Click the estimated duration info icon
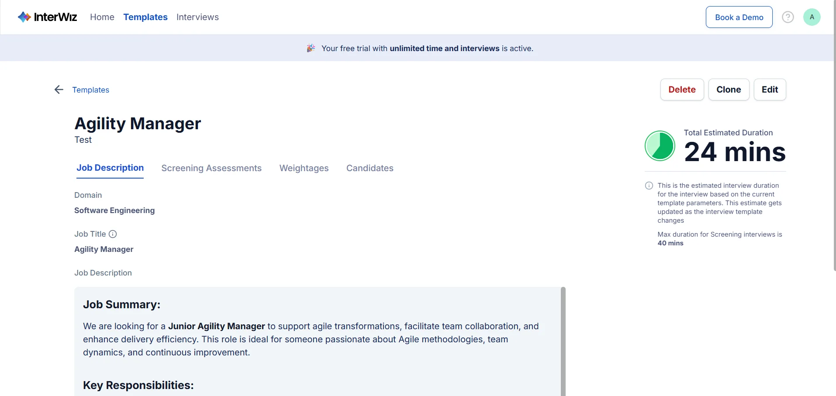The height and width of the screenshot is (396, 836). pyautogui.click(x=649, y=186)
